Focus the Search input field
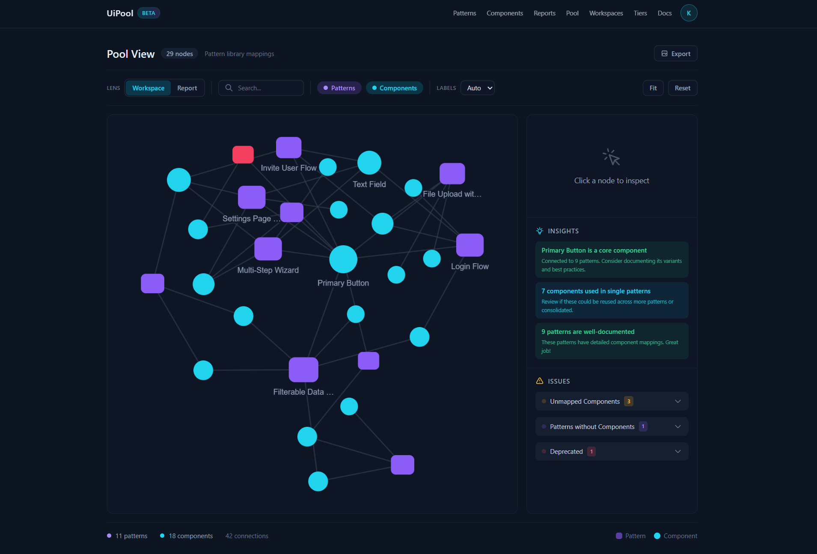Screen dimensions: 817x554 pyautogui.click(x=261, y=88)
